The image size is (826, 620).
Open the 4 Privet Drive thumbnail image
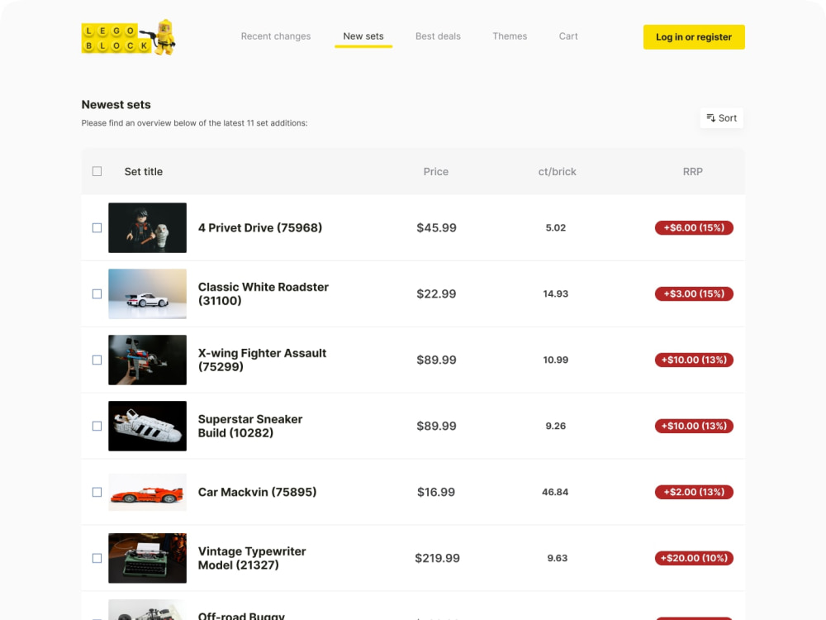148,228
